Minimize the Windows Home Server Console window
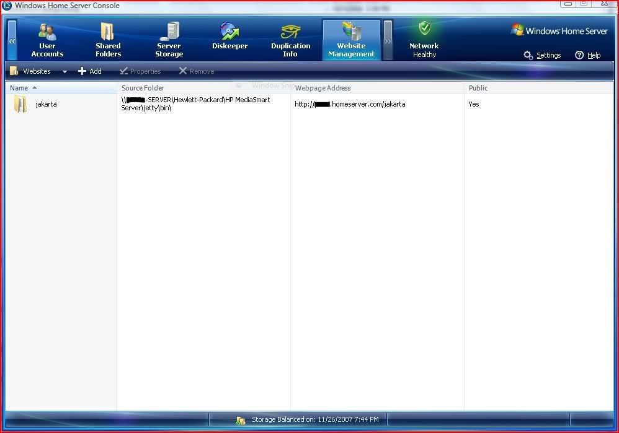 pos(568,4)
